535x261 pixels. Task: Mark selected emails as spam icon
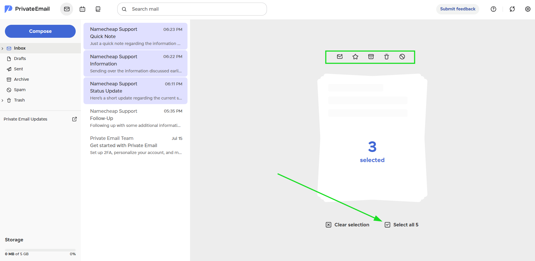(402, 57)
